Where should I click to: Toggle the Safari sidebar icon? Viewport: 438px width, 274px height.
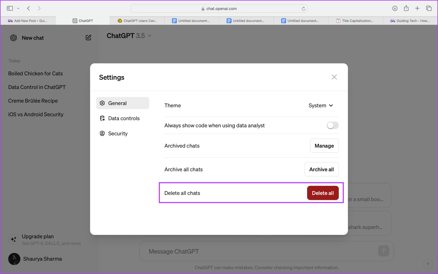click(x=9, y=8)
